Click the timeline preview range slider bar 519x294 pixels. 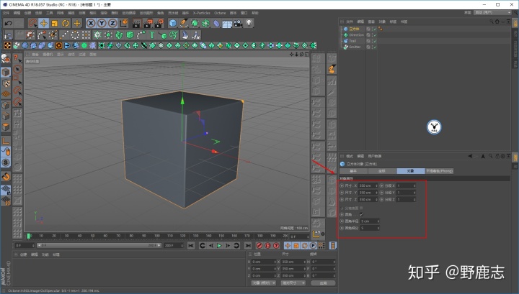click(99, 246)
